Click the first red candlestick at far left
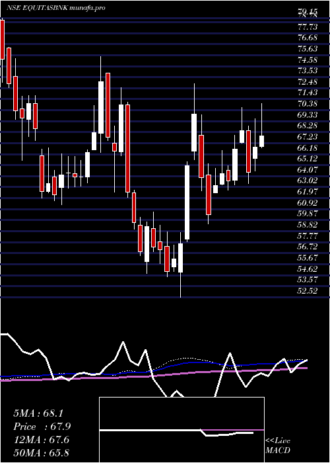The height and width of the screenshot is (463, 330). point(3,40)
